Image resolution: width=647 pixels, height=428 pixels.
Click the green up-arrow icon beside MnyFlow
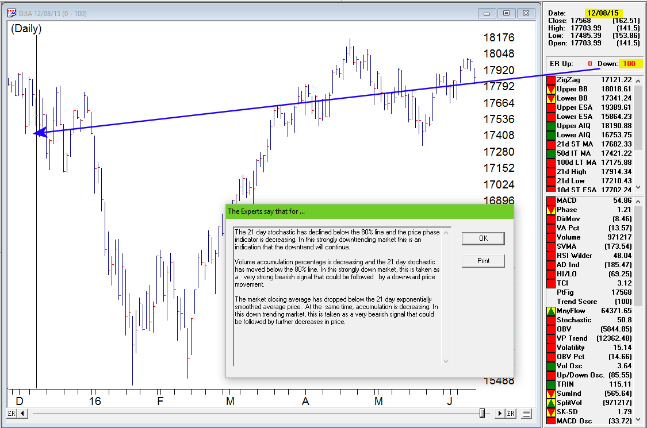550,311
